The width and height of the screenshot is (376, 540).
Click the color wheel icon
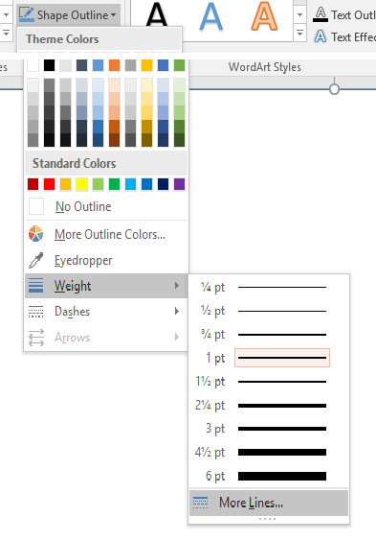click(35, 234)
